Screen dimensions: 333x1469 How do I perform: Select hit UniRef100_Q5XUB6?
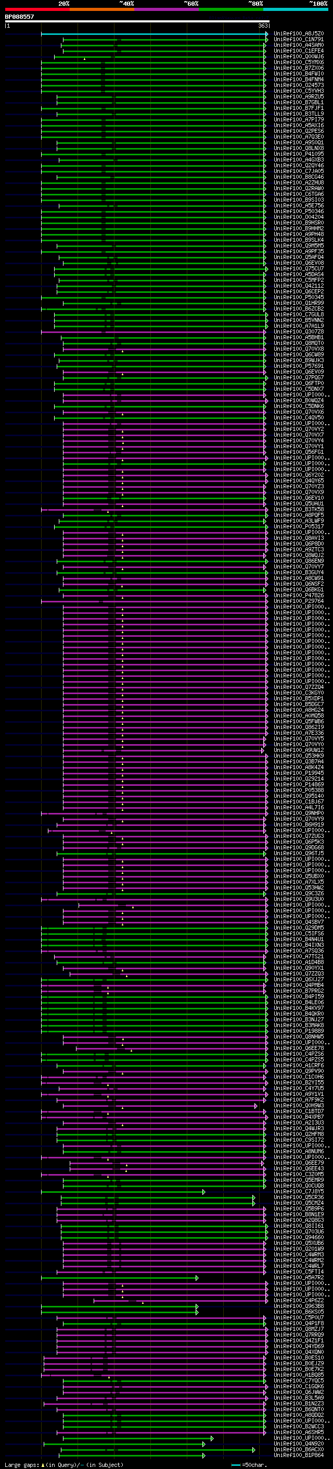(299, 1243)
